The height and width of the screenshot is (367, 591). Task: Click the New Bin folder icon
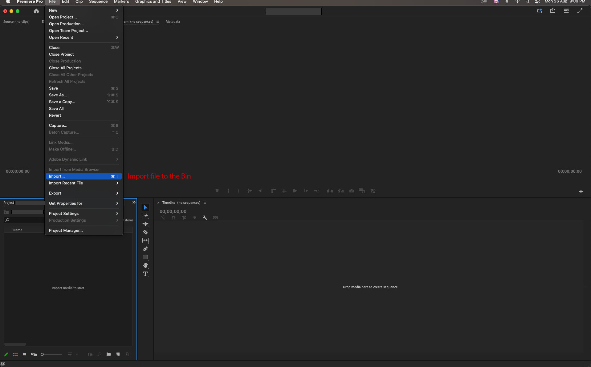tap(108, 354)
